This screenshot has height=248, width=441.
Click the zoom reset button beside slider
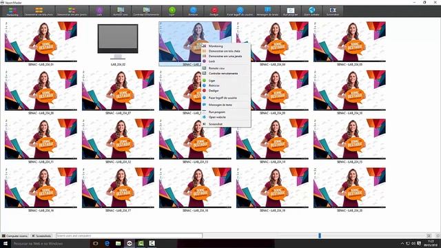point(429,236)
